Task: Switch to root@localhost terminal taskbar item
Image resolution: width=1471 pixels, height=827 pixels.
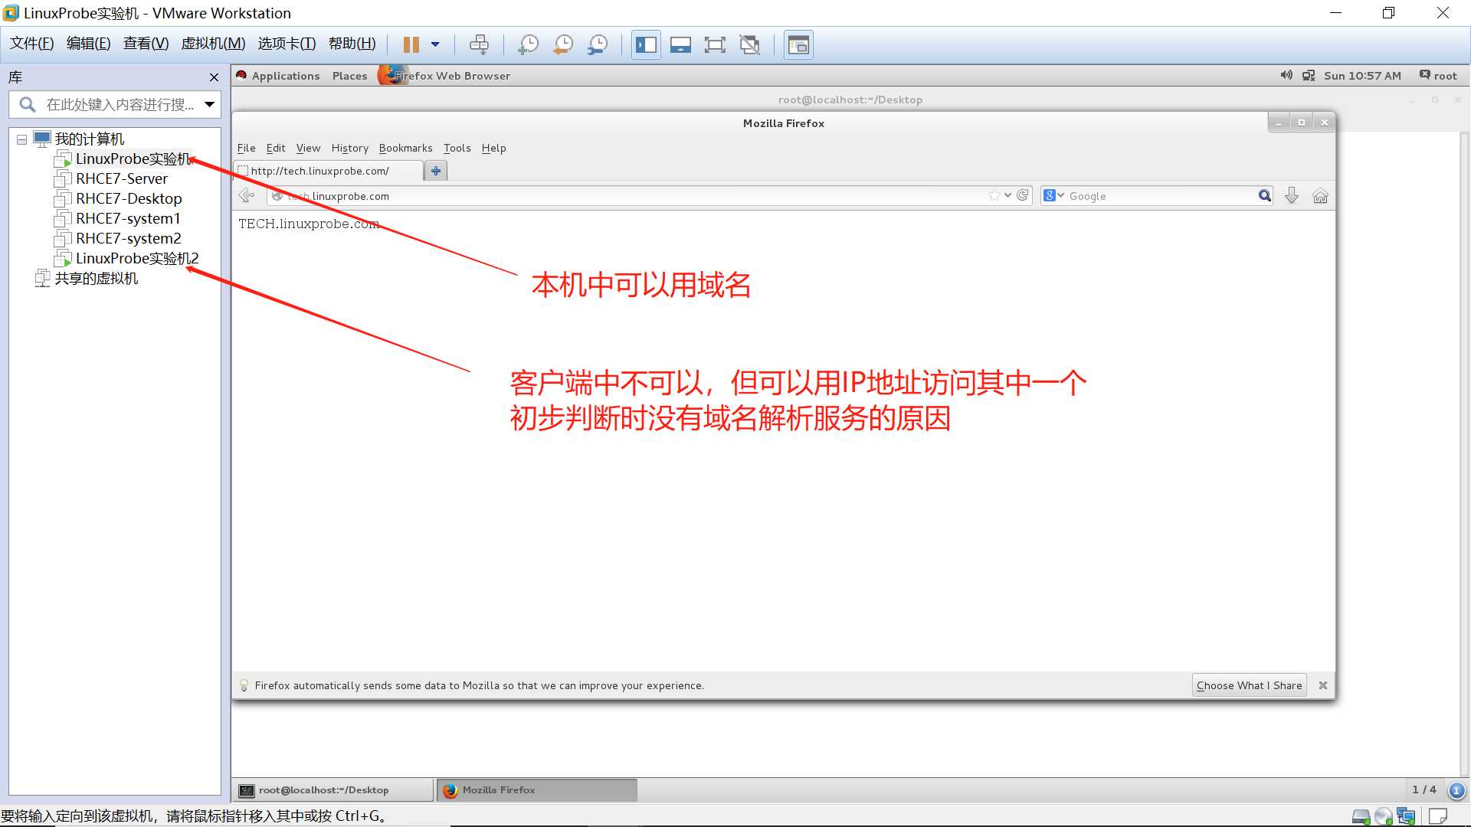Action: tap(334, 790)
